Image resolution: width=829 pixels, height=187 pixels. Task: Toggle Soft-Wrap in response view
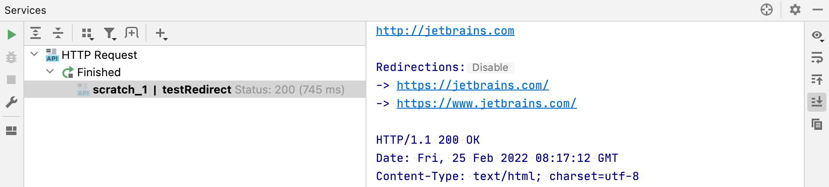(x=817, y=57)
